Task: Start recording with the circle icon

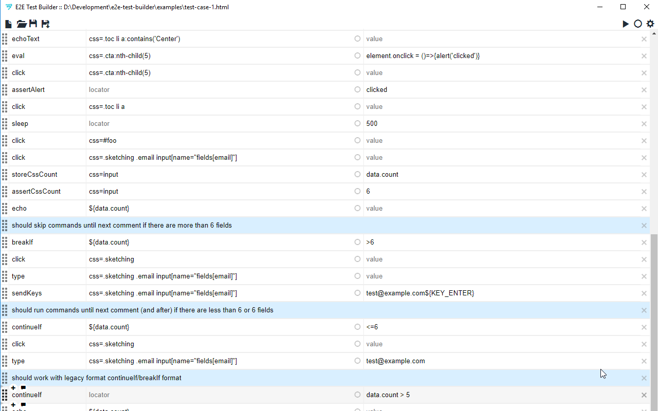Action: (638, 24)
